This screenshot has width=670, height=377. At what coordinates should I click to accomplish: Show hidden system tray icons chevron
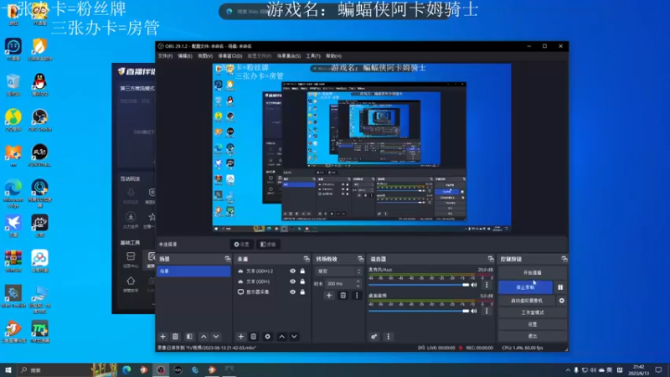pyautogui.click(x=568, y=370)
